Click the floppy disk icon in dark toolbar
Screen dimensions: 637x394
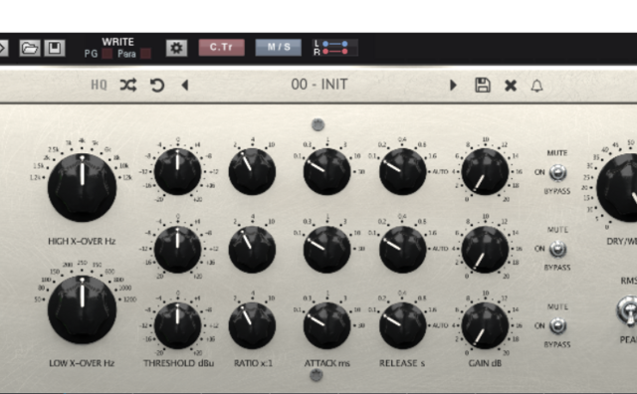[55, 48]
